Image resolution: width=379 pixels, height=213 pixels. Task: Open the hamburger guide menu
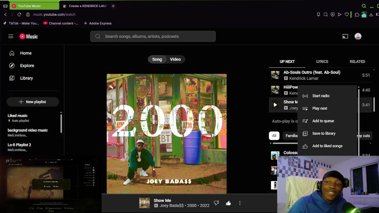click(x=11, y=36)
